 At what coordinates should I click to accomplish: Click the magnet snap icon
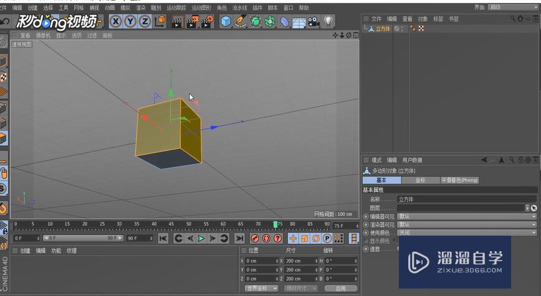tap(4, 208)
